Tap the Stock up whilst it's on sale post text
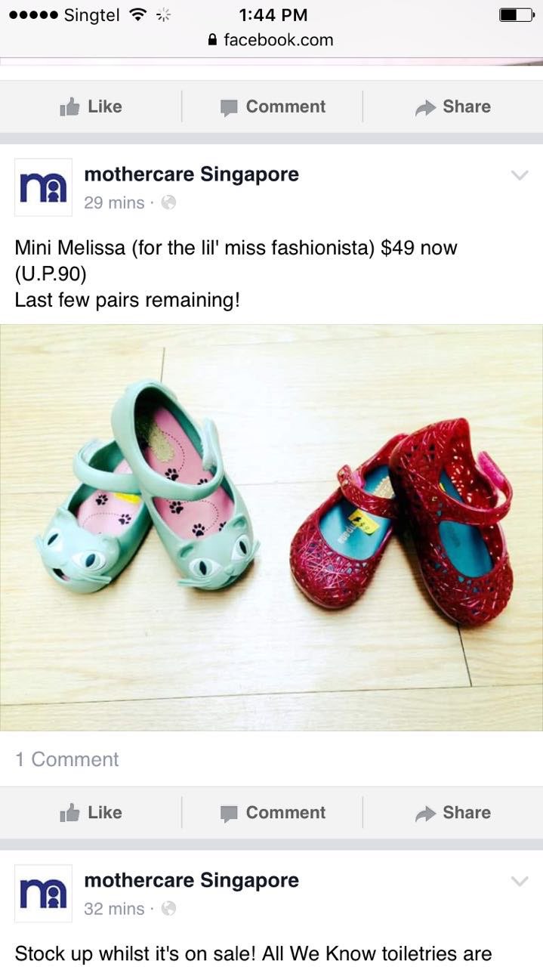Screen dimensions: 543x967 coord(253,953)
